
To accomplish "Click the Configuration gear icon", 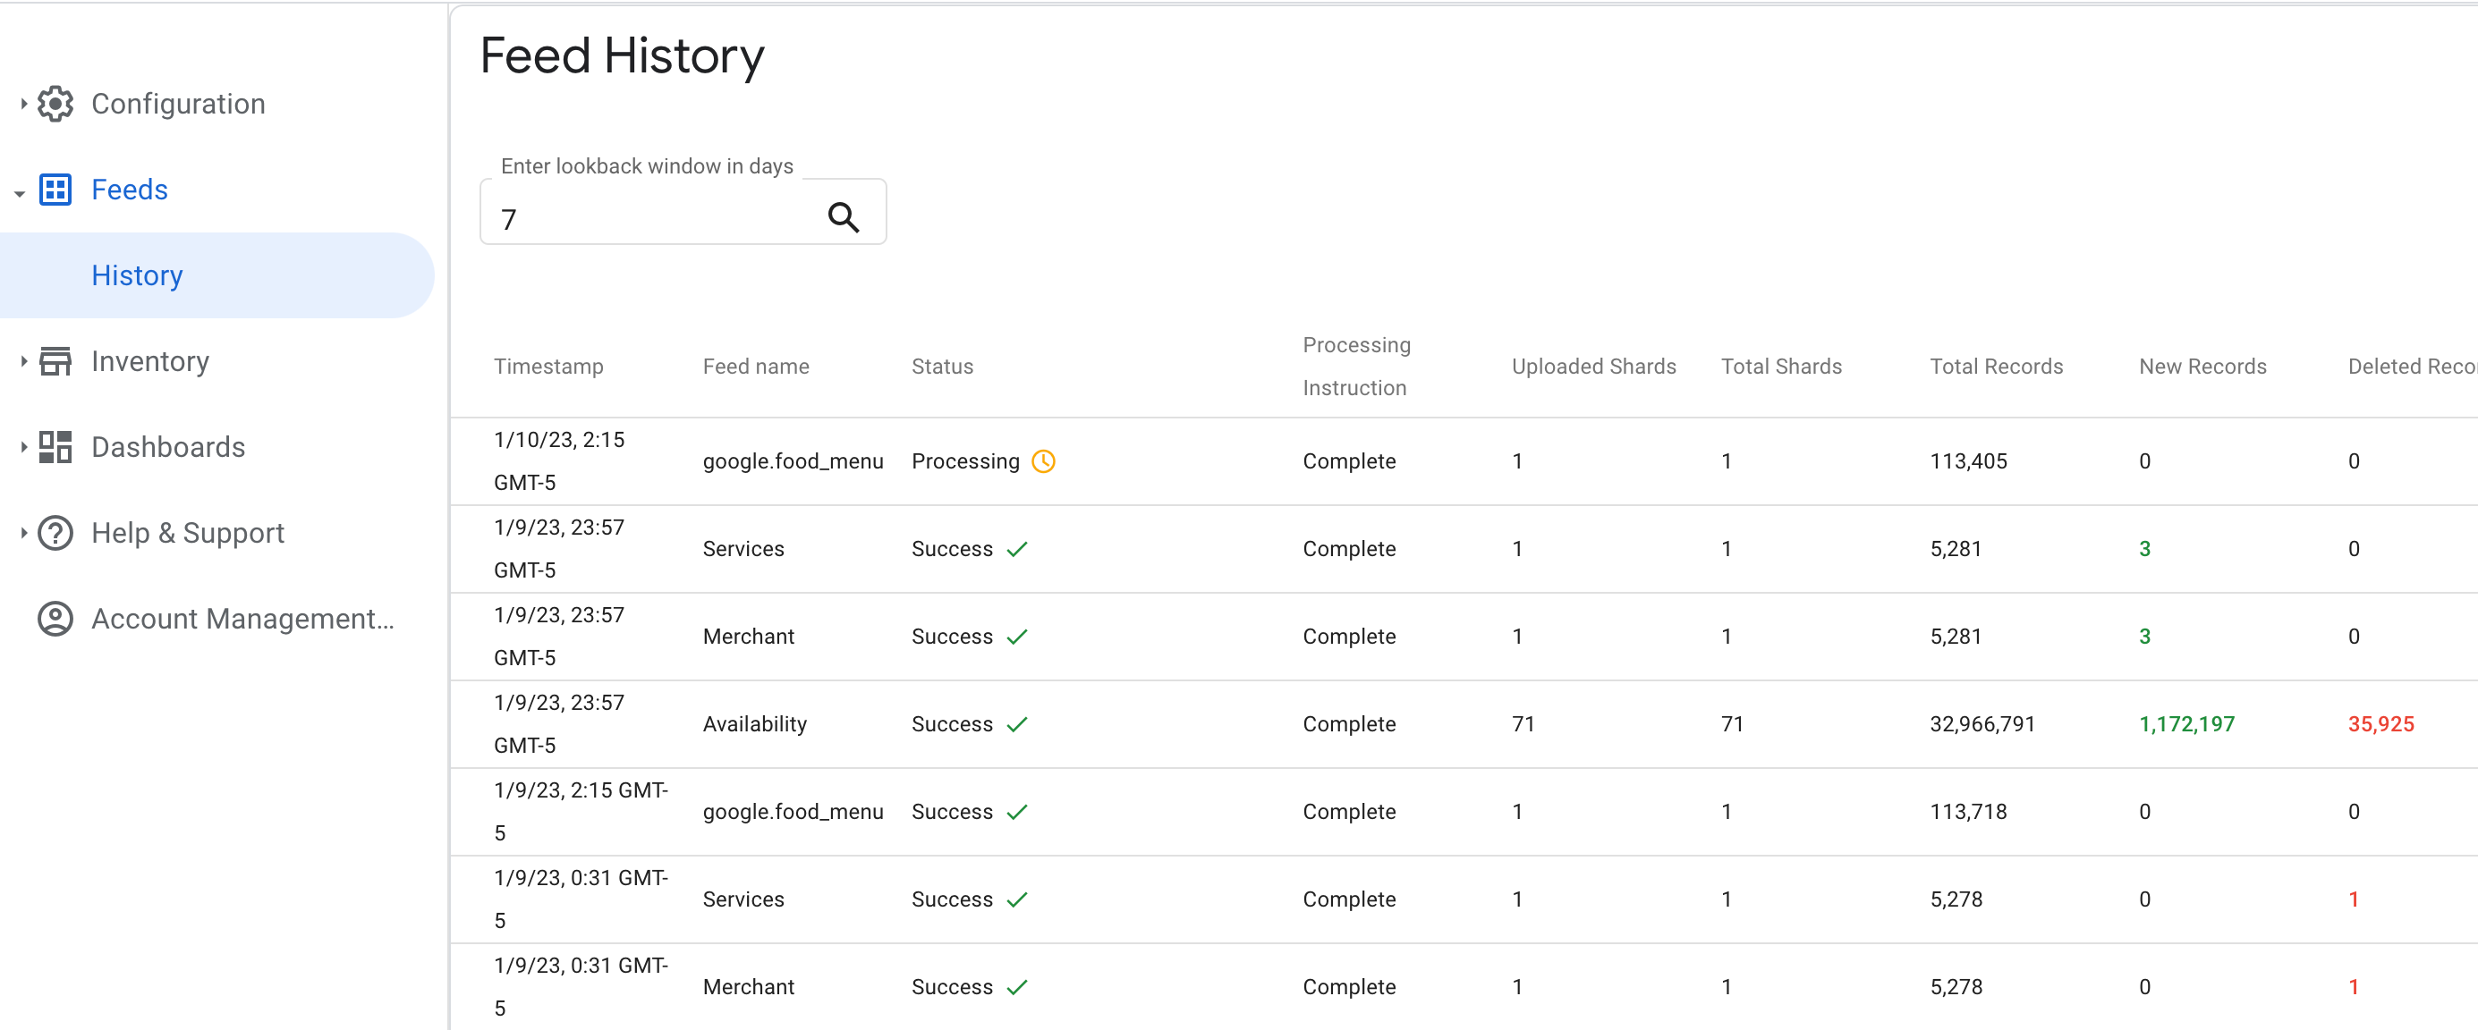I will (x=57, y=103).
